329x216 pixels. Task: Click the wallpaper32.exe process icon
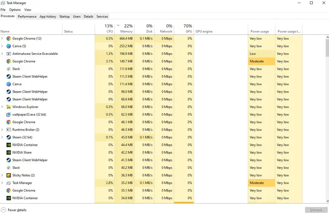[9, 114]
